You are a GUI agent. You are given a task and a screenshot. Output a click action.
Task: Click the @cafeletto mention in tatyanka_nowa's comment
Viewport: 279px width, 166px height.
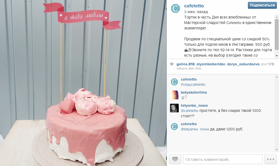pyautogui.click(x=190, y=110)
